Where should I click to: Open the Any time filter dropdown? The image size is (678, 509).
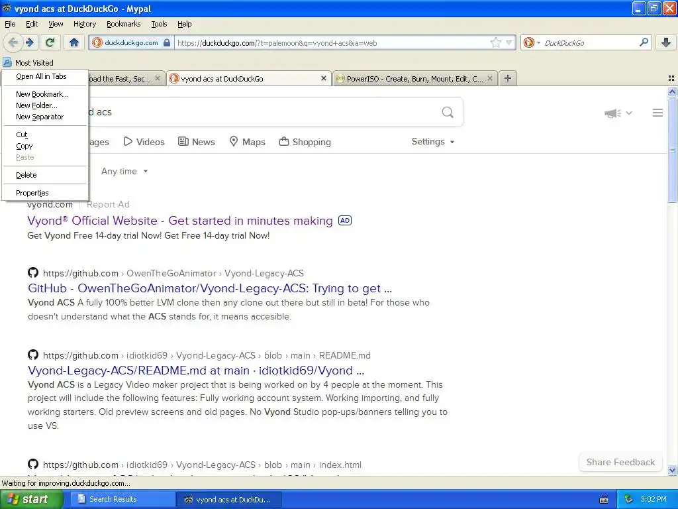(x=124, y=172)
